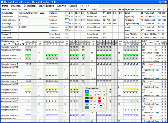Pick SC in the Kürzel wählen popup
168x123 pixels.
[95, 104]
